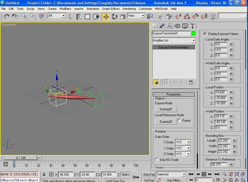Click M button beside Distance To Reference
Screen dimensions: 248x182
click(231, 165)
